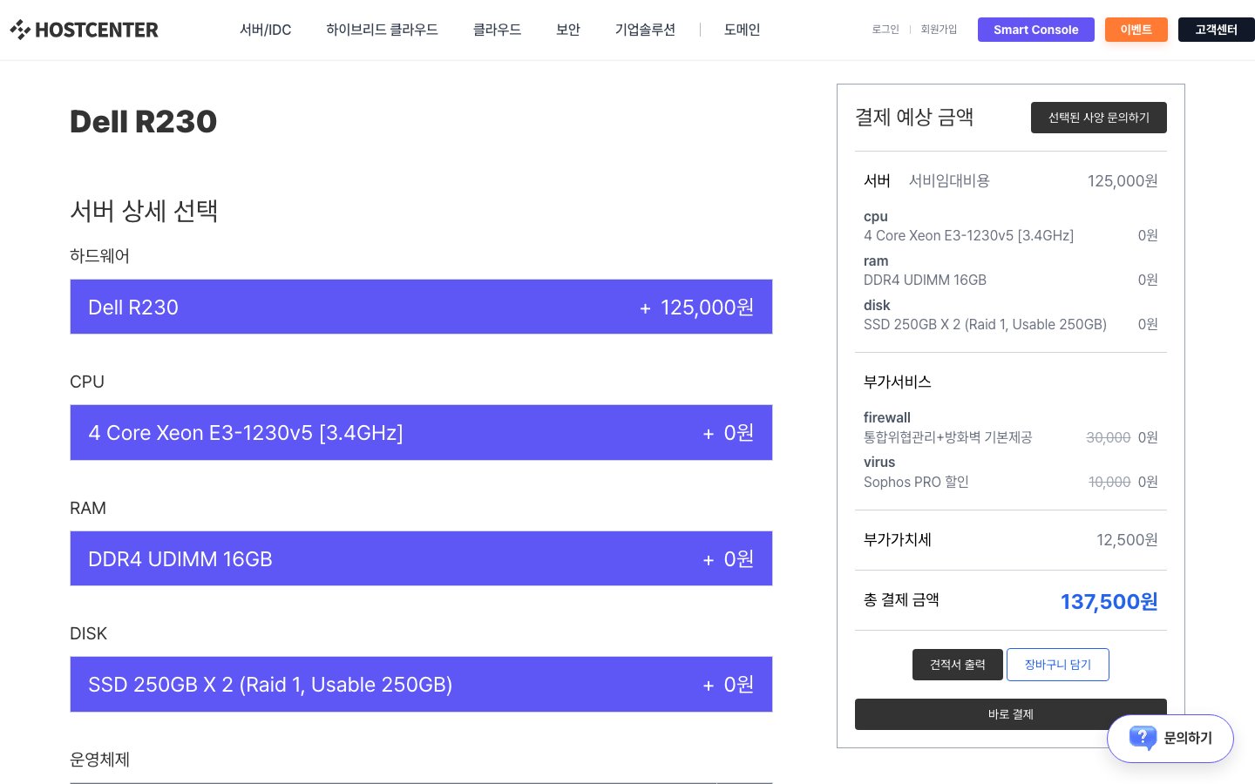Open the 기업솔루션 menu

coord(645,30)
